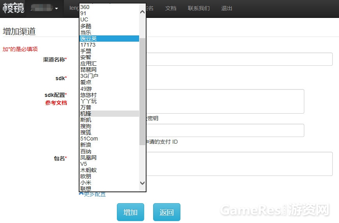The image size is (339, 223).
Task: Pick 爱点 from the sdk list
Action: (x=109, y=82)
